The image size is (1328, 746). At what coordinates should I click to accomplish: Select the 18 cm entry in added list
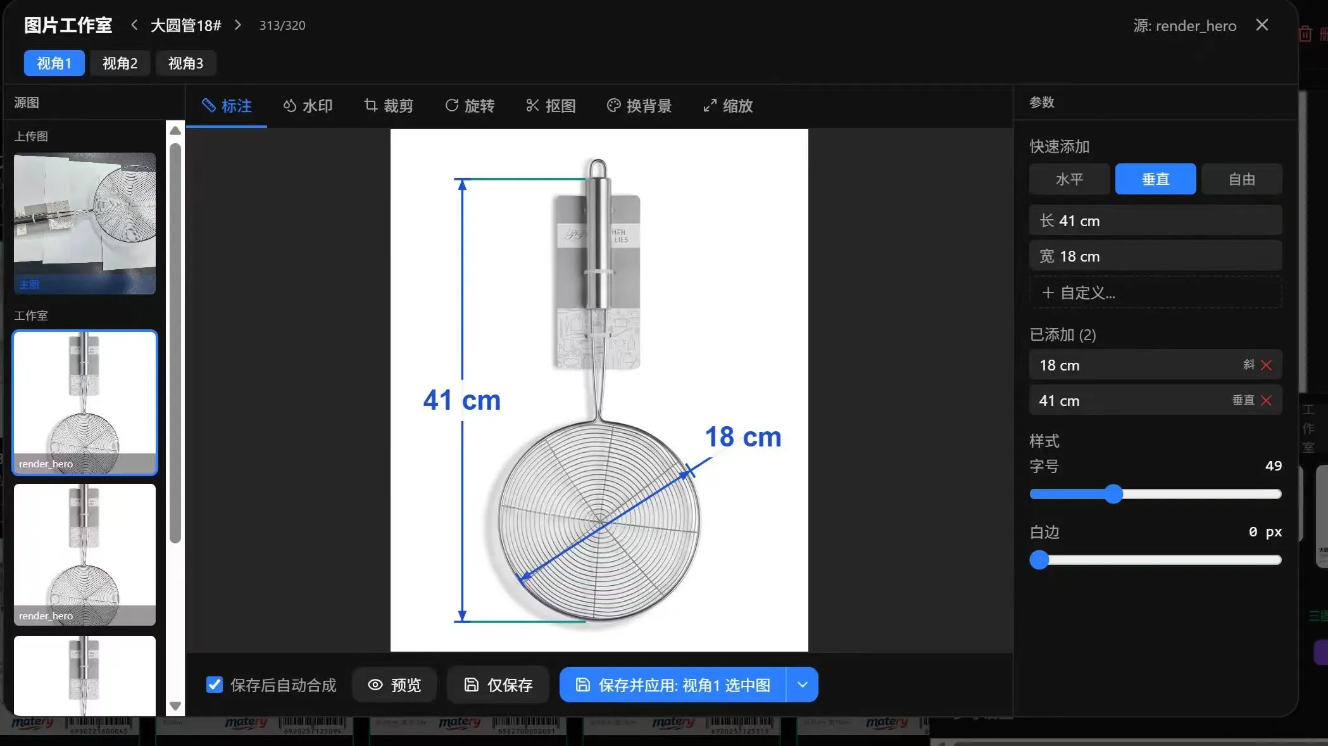[x=1156, y=365]
